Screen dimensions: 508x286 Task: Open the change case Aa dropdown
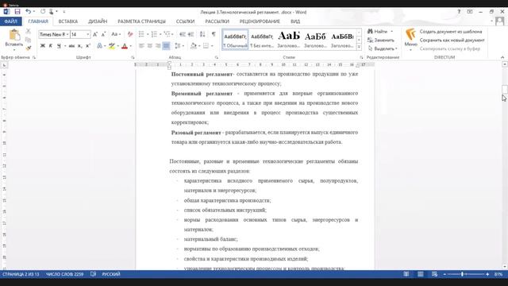click(x=116, y=34)
